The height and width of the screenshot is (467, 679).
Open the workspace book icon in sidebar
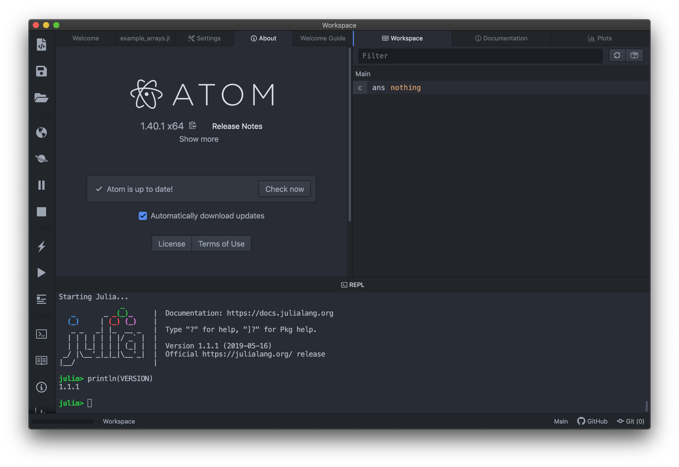41,361
